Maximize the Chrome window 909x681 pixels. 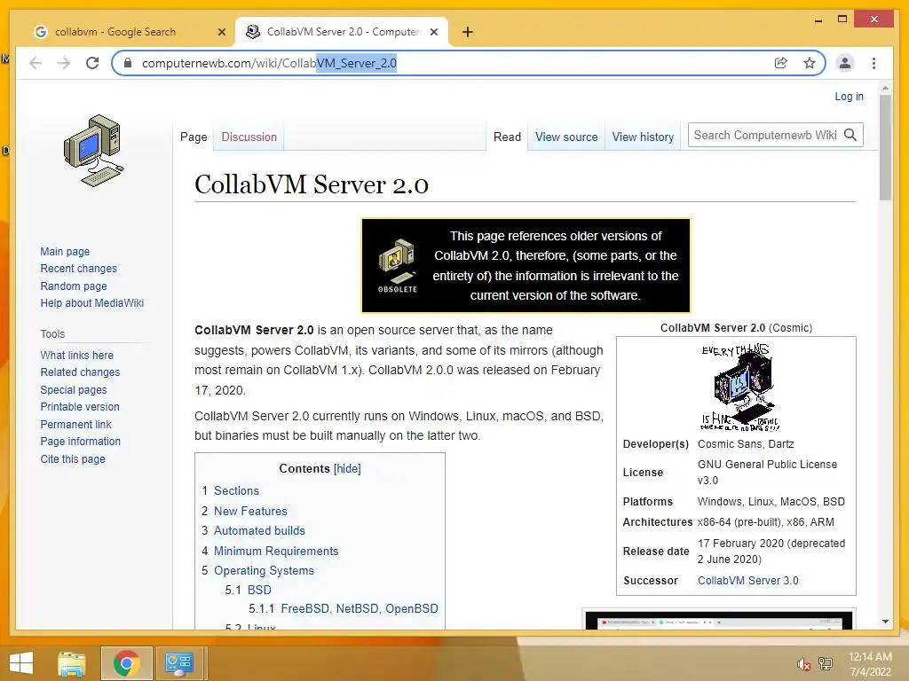click(842, 20)
